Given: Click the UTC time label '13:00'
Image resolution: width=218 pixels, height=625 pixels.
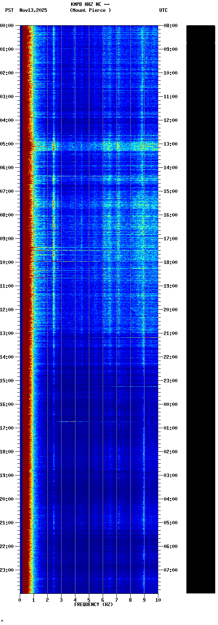Looking at the screenshot, I should 171,144.
